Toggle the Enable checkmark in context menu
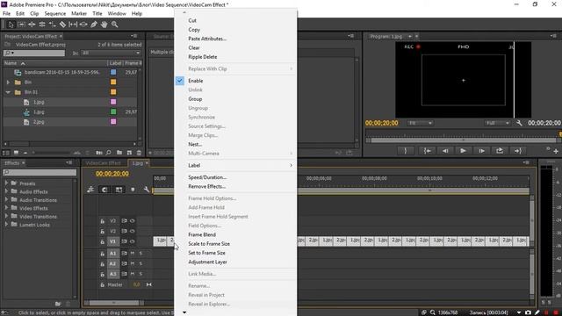Screen dimensions: 562x316 pyautogui.click(x=179, y=81)
